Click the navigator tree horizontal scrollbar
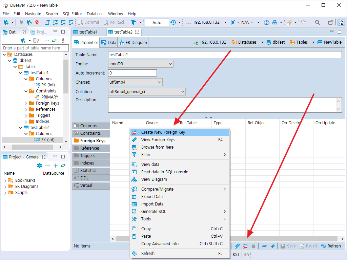Image resolution: width=347 pixels, height=260 pixels. (x=32, y=147)
